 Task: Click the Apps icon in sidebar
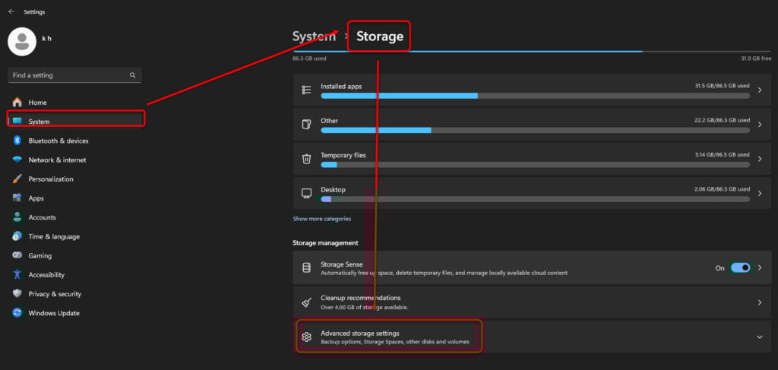pos(17,198)
